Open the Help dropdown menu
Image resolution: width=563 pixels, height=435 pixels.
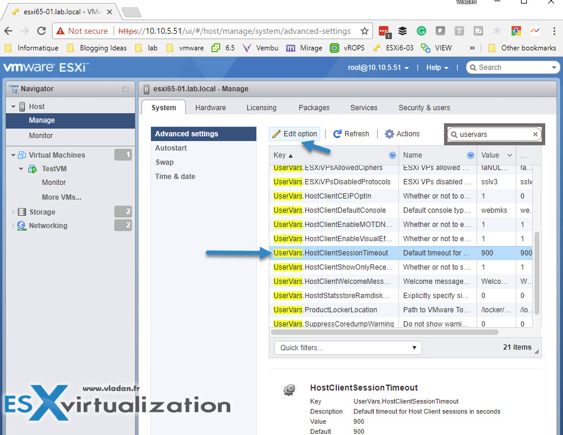point(437,68)
